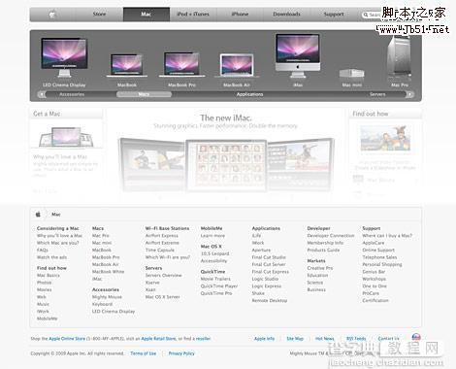This screenshot has width=456, height=369.
Task: Click the left arrow of the product slider
Action: click(42, 94)
